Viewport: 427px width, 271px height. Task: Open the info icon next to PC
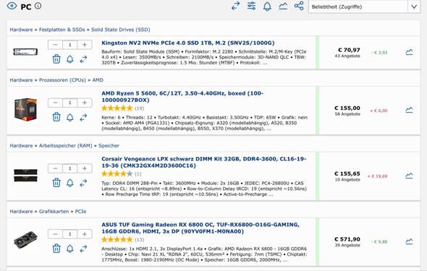[x=38, y=6]
